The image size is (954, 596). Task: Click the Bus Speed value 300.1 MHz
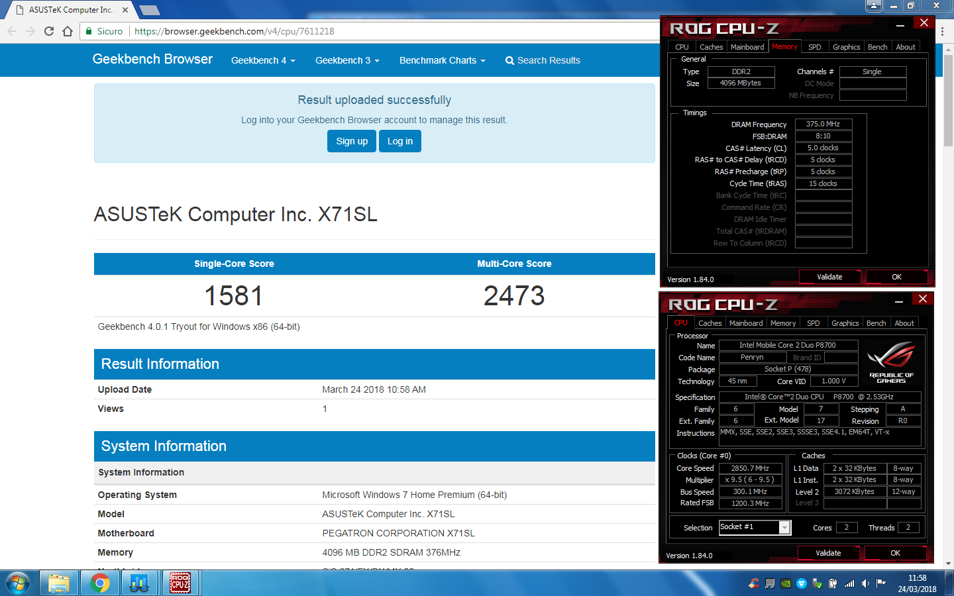click(751, 491)
